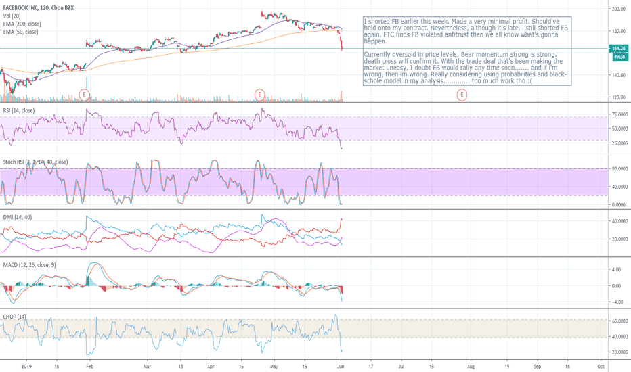631x372 pixels.
Task: Click the current price tag 164.26
Action: [619, 48]
